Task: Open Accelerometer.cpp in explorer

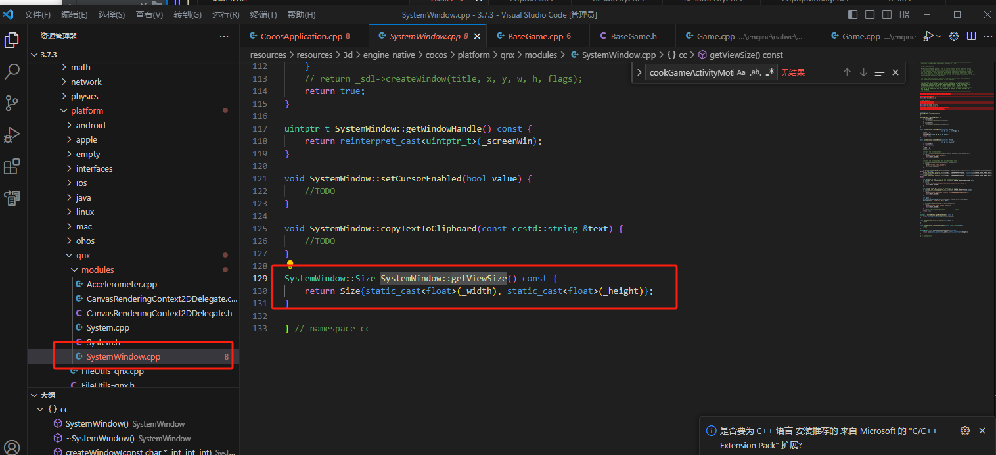Action: [133, 284]
